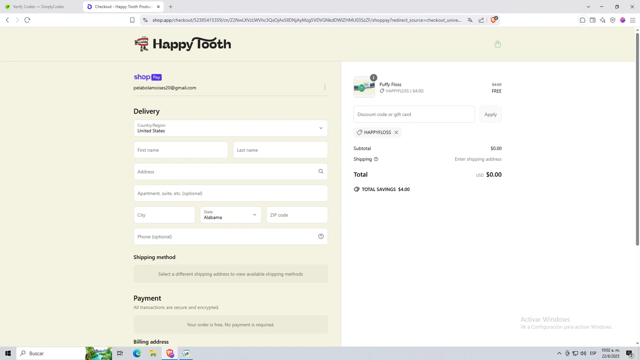The image size is (640, 360).
Task: Reload the checkout page
Action: pyautogui.click(x=27, y=20)
